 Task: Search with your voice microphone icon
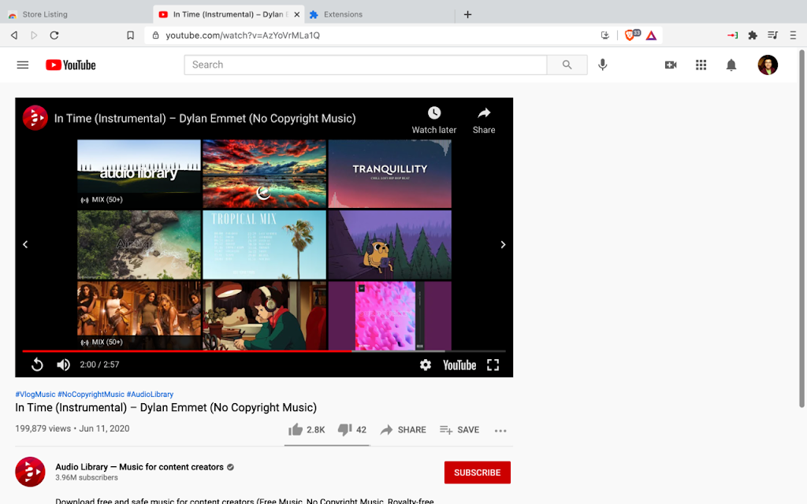click(603, 65)
